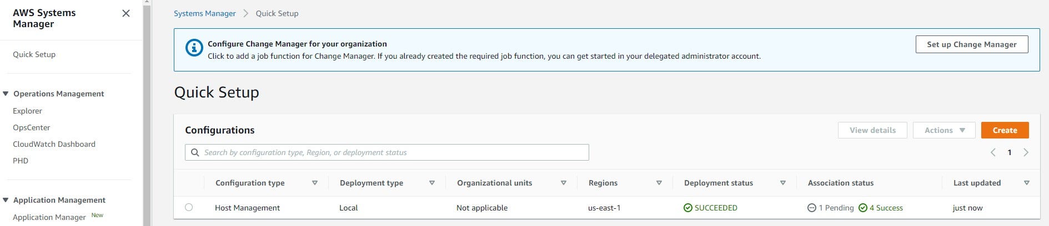1049x226 pixels.
Task: Sort by Configuration type column arrow
Action: (315, 183)
